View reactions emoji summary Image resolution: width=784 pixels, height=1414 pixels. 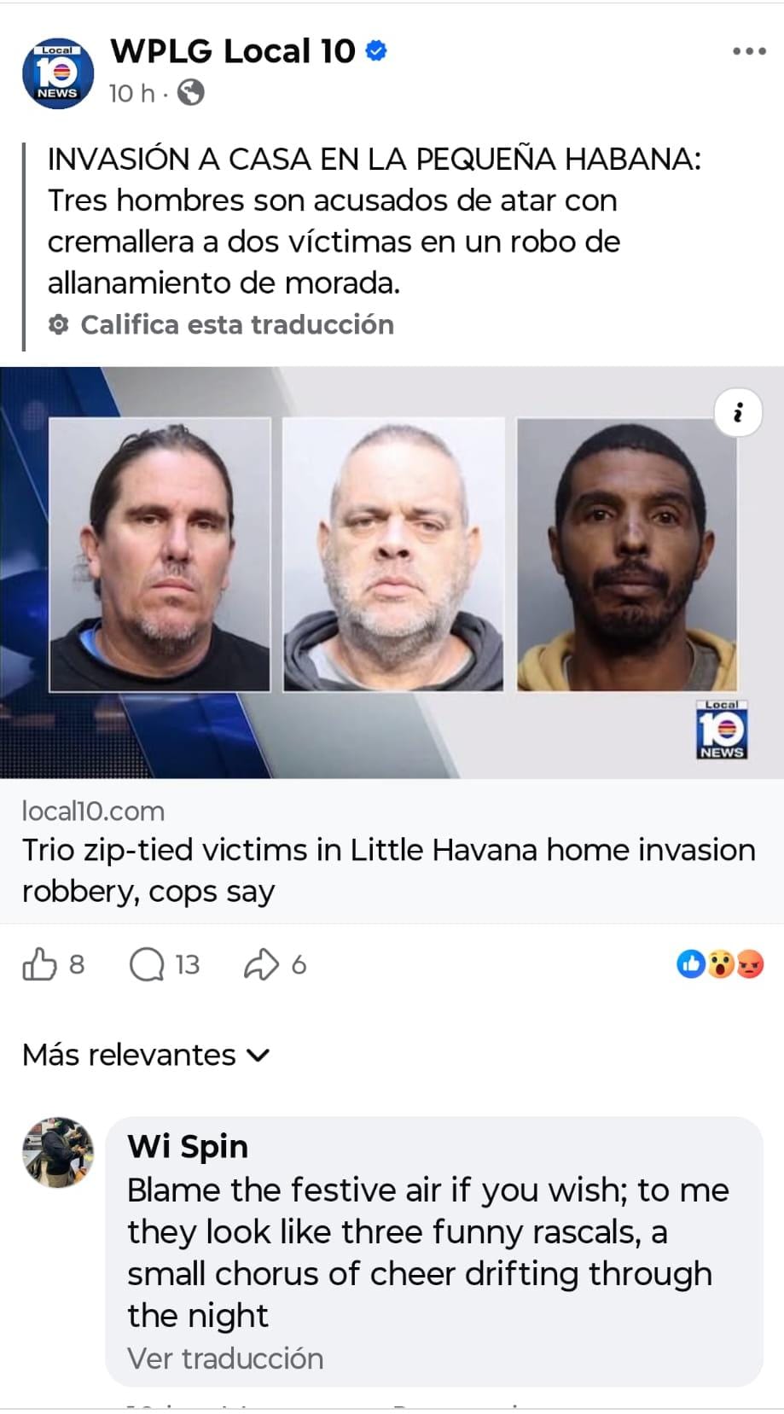point(720,964)
